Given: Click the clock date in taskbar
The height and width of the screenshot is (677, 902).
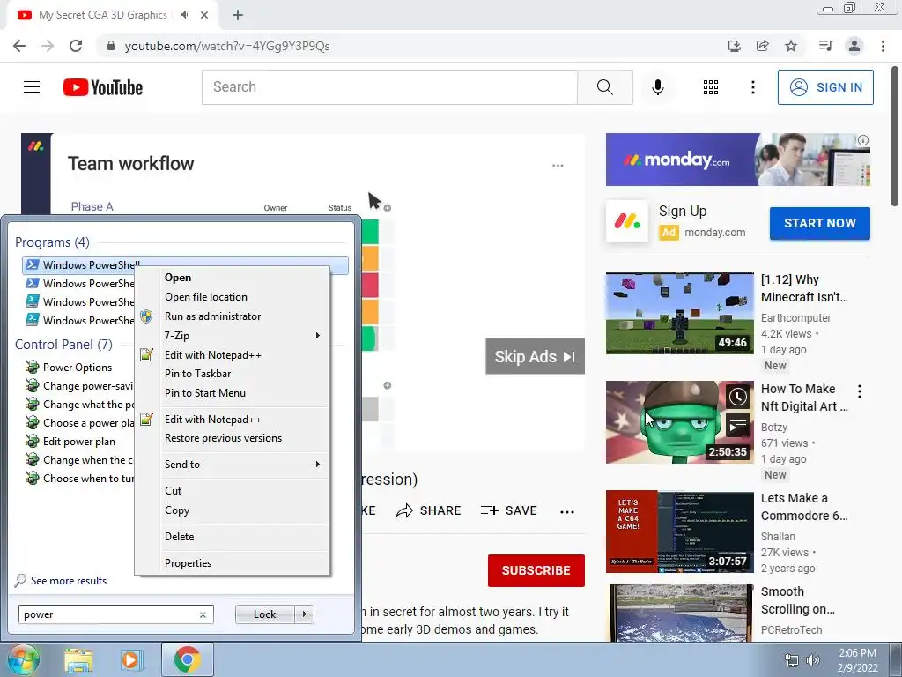Looking at the screenshot, I should pyautogui.click(x=857, y=660).
